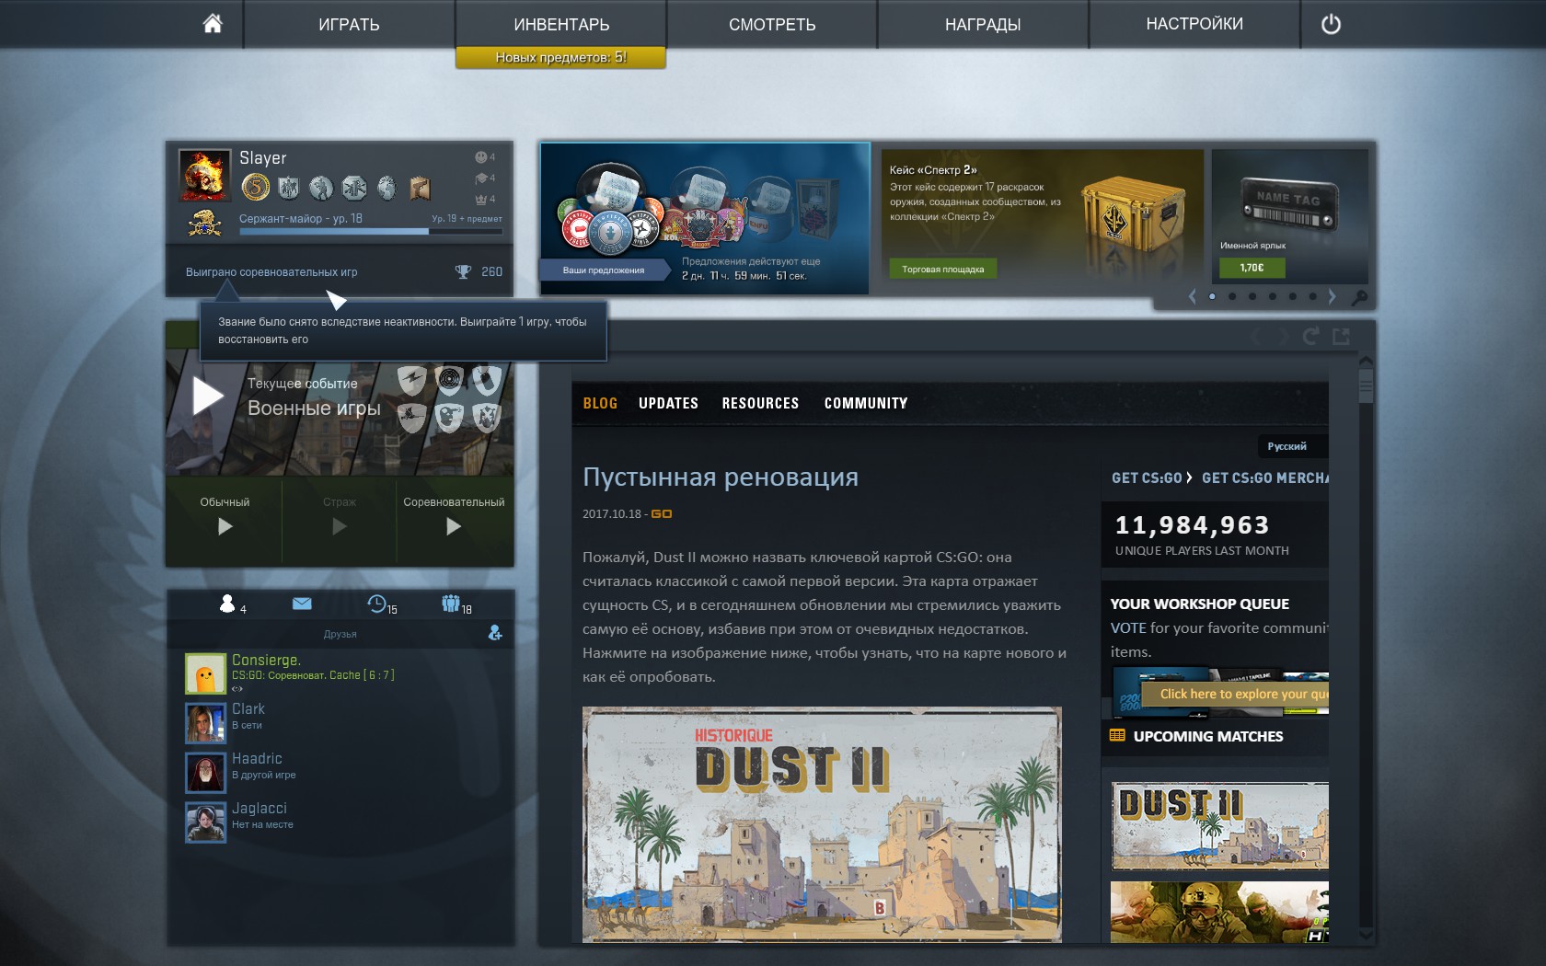Click the add friend icon
This screenshot has height=966, width=1546.
click(495, 633)
